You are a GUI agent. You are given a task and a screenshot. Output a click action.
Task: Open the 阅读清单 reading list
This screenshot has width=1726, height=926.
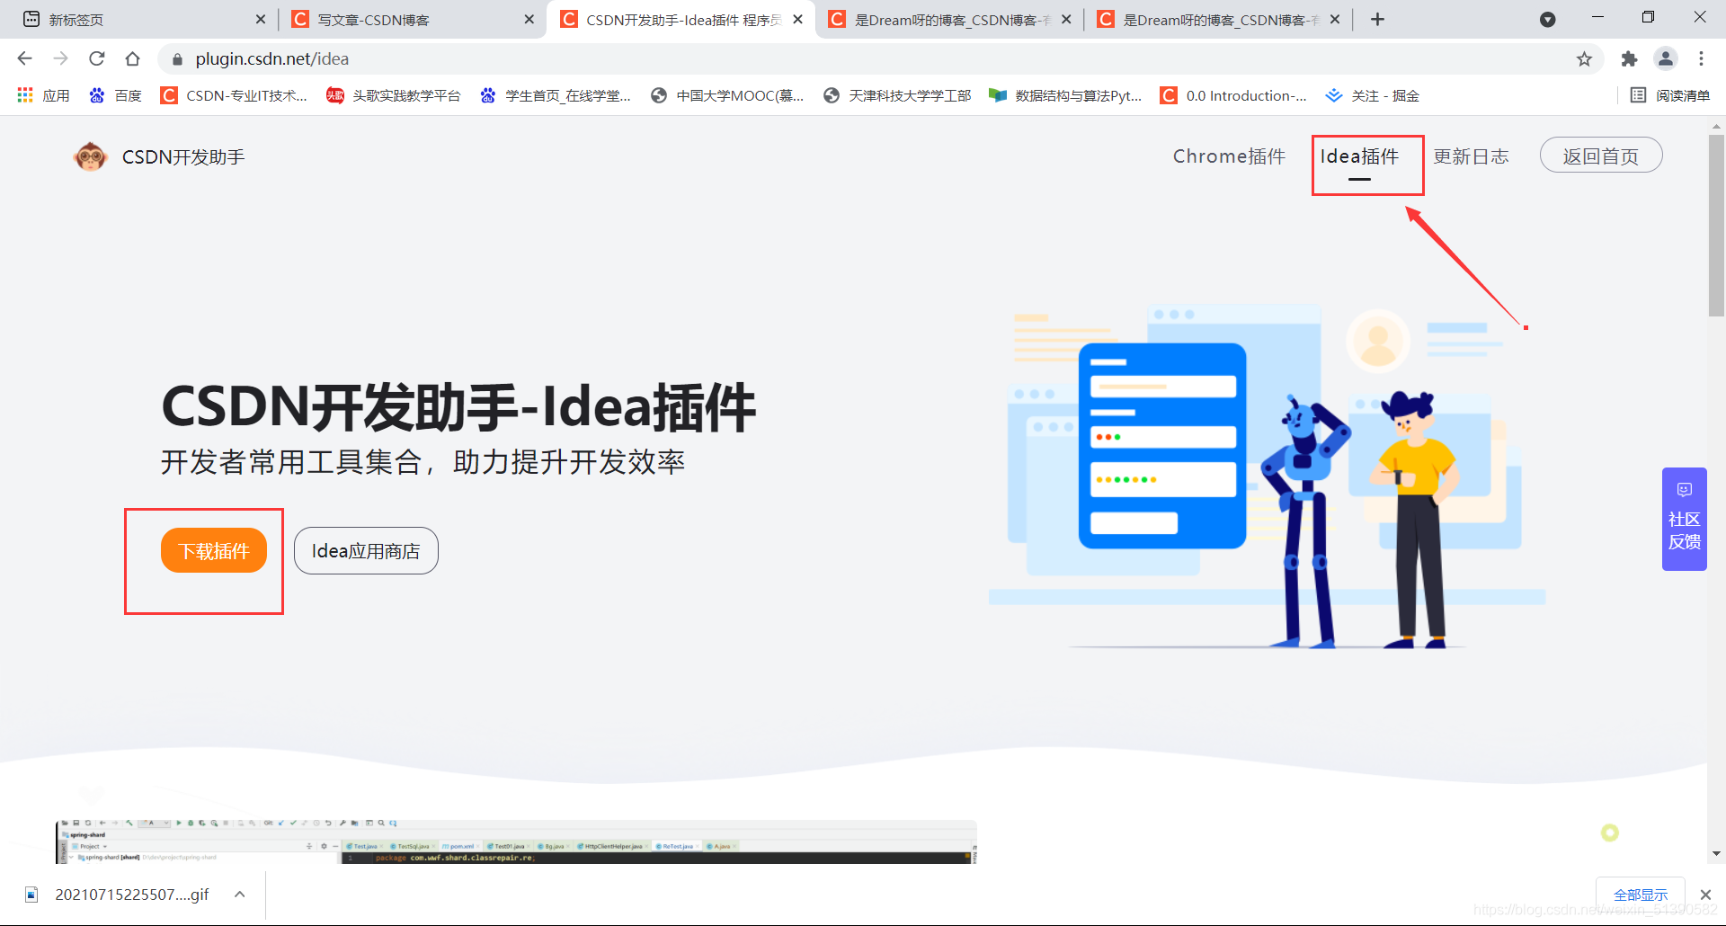[1670, 95]
